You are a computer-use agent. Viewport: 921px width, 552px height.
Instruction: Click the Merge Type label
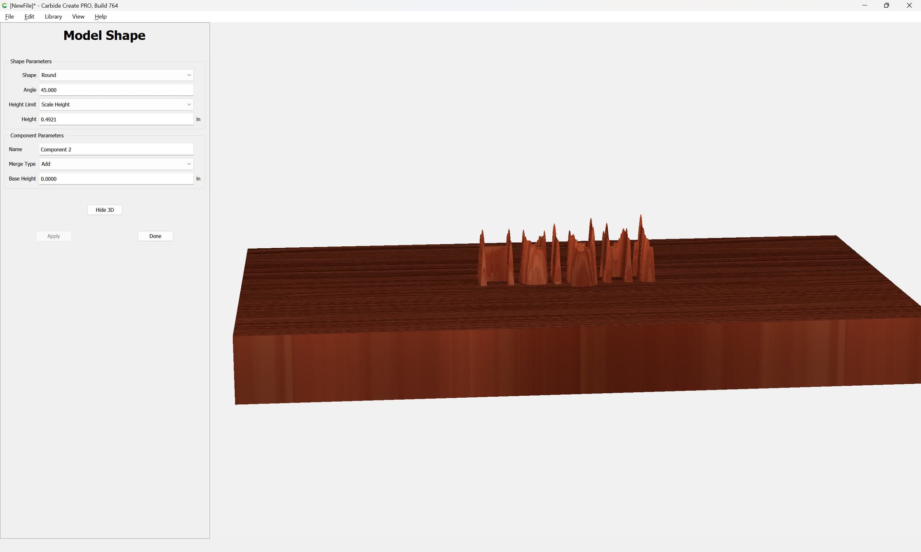[x=22, y=164]
